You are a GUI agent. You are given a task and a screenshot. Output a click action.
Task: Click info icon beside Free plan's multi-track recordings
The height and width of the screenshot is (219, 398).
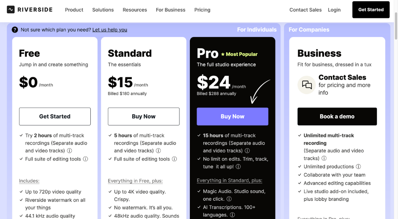pyautogui.click(x=69, y=151)
